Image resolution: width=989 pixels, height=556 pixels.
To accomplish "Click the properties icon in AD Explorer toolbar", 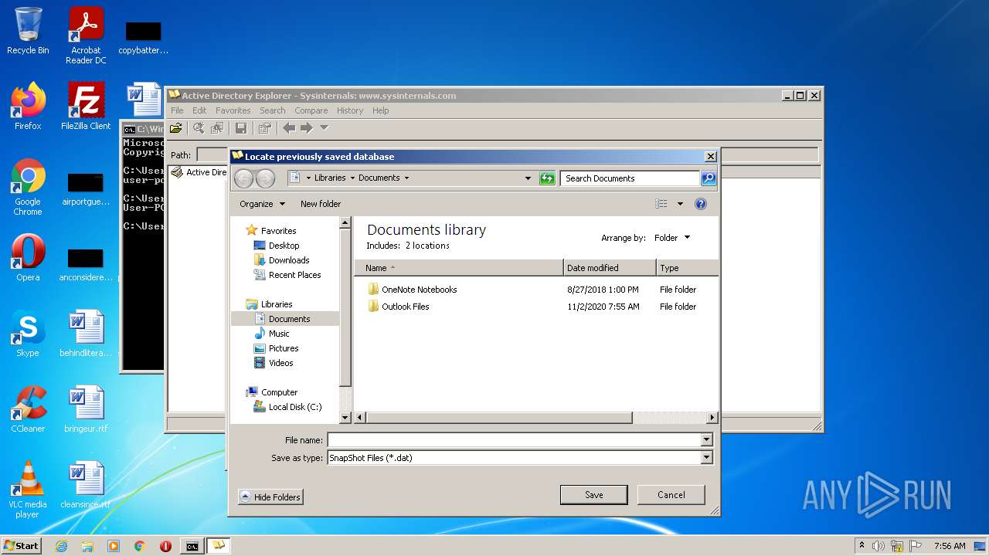I will tap(265, 127).
